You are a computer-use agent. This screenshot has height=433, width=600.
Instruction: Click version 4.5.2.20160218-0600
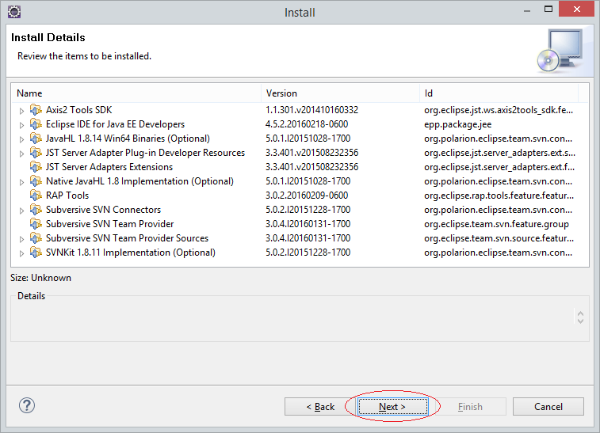307,124
